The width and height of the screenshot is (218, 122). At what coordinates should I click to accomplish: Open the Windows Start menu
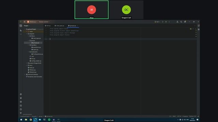(x=21, y=120)
